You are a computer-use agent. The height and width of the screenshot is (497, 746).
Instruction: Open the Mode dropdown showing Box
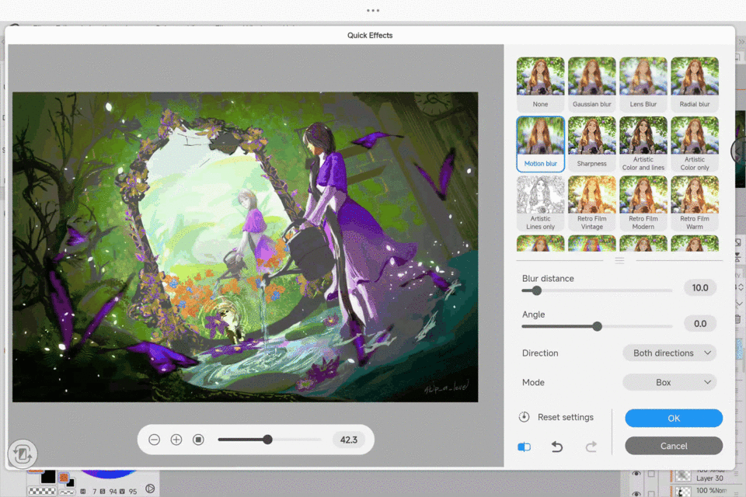[x=669, y=382]
